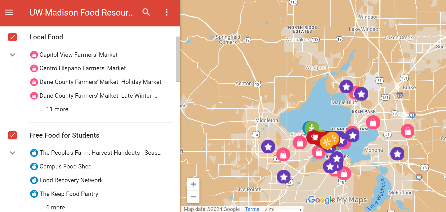Click the Google My Maps logo
The image size is (446, 212).
coord(337,200)
